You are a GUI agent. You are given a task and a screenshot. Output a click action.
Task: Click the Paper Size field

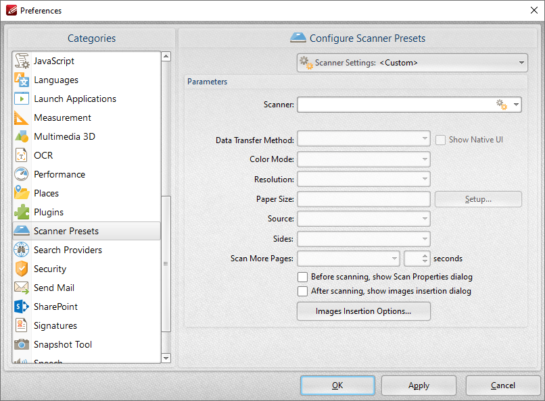tap(364, 199)
